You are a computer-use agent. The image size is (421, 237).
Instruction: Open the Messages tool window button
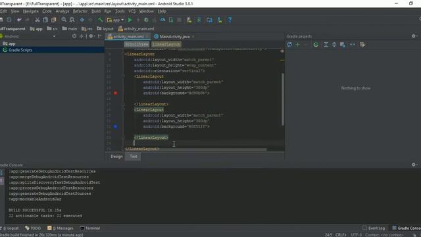coord(61,228)
